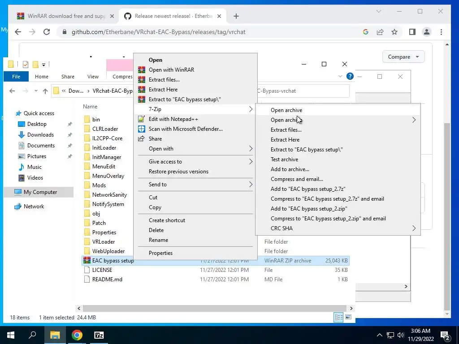Choose Open archive in 7-Zip submenu
Screen dimensions: 459x344
[338, 110]
